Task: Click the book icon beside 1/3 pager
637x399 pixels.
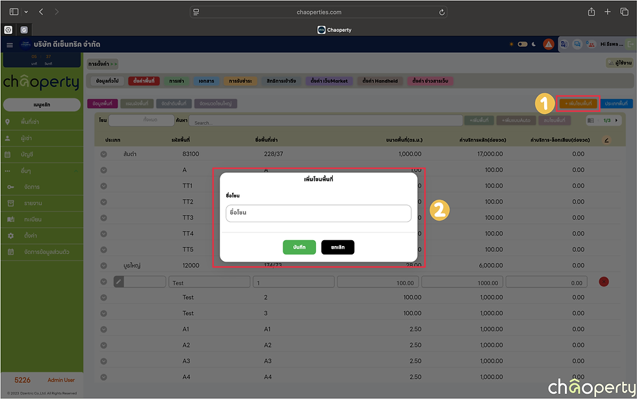Action: point(591,120)
